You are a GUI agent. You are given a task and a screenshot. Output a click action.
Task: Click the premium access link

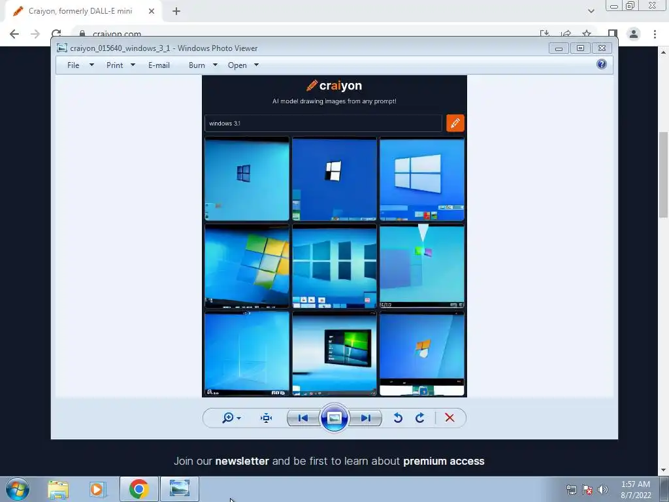444,461
